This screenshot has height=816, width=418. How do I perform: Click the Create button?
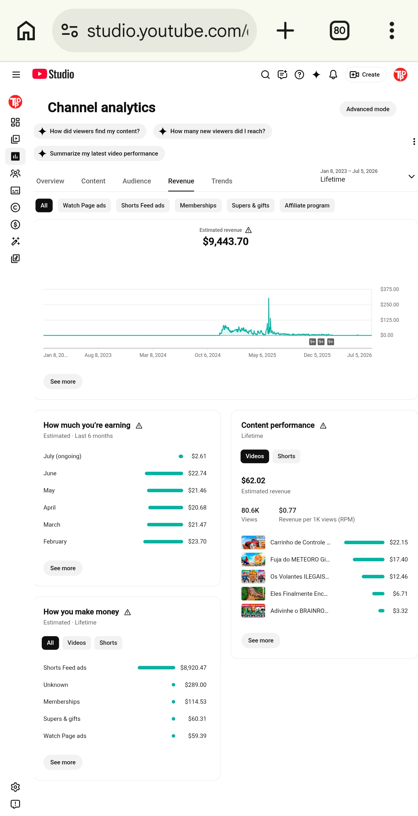tap(365, 75)
